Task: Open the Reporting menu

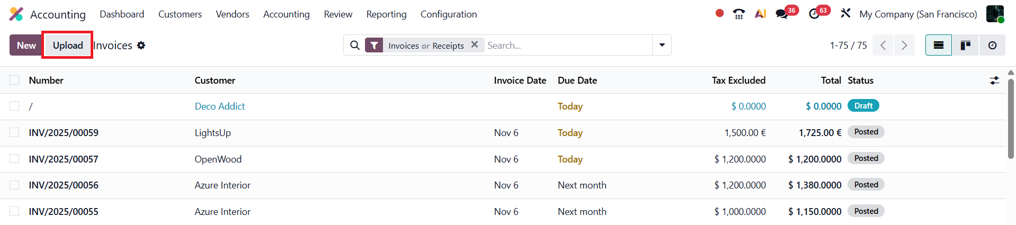Action: point(386,14)
